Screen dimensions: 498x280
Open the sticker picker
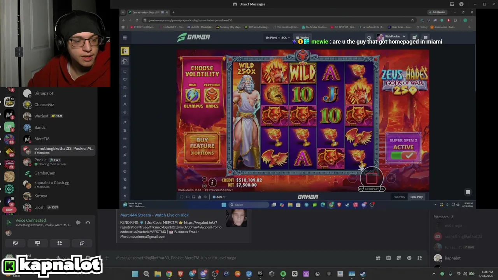click(x=399, y=258)
